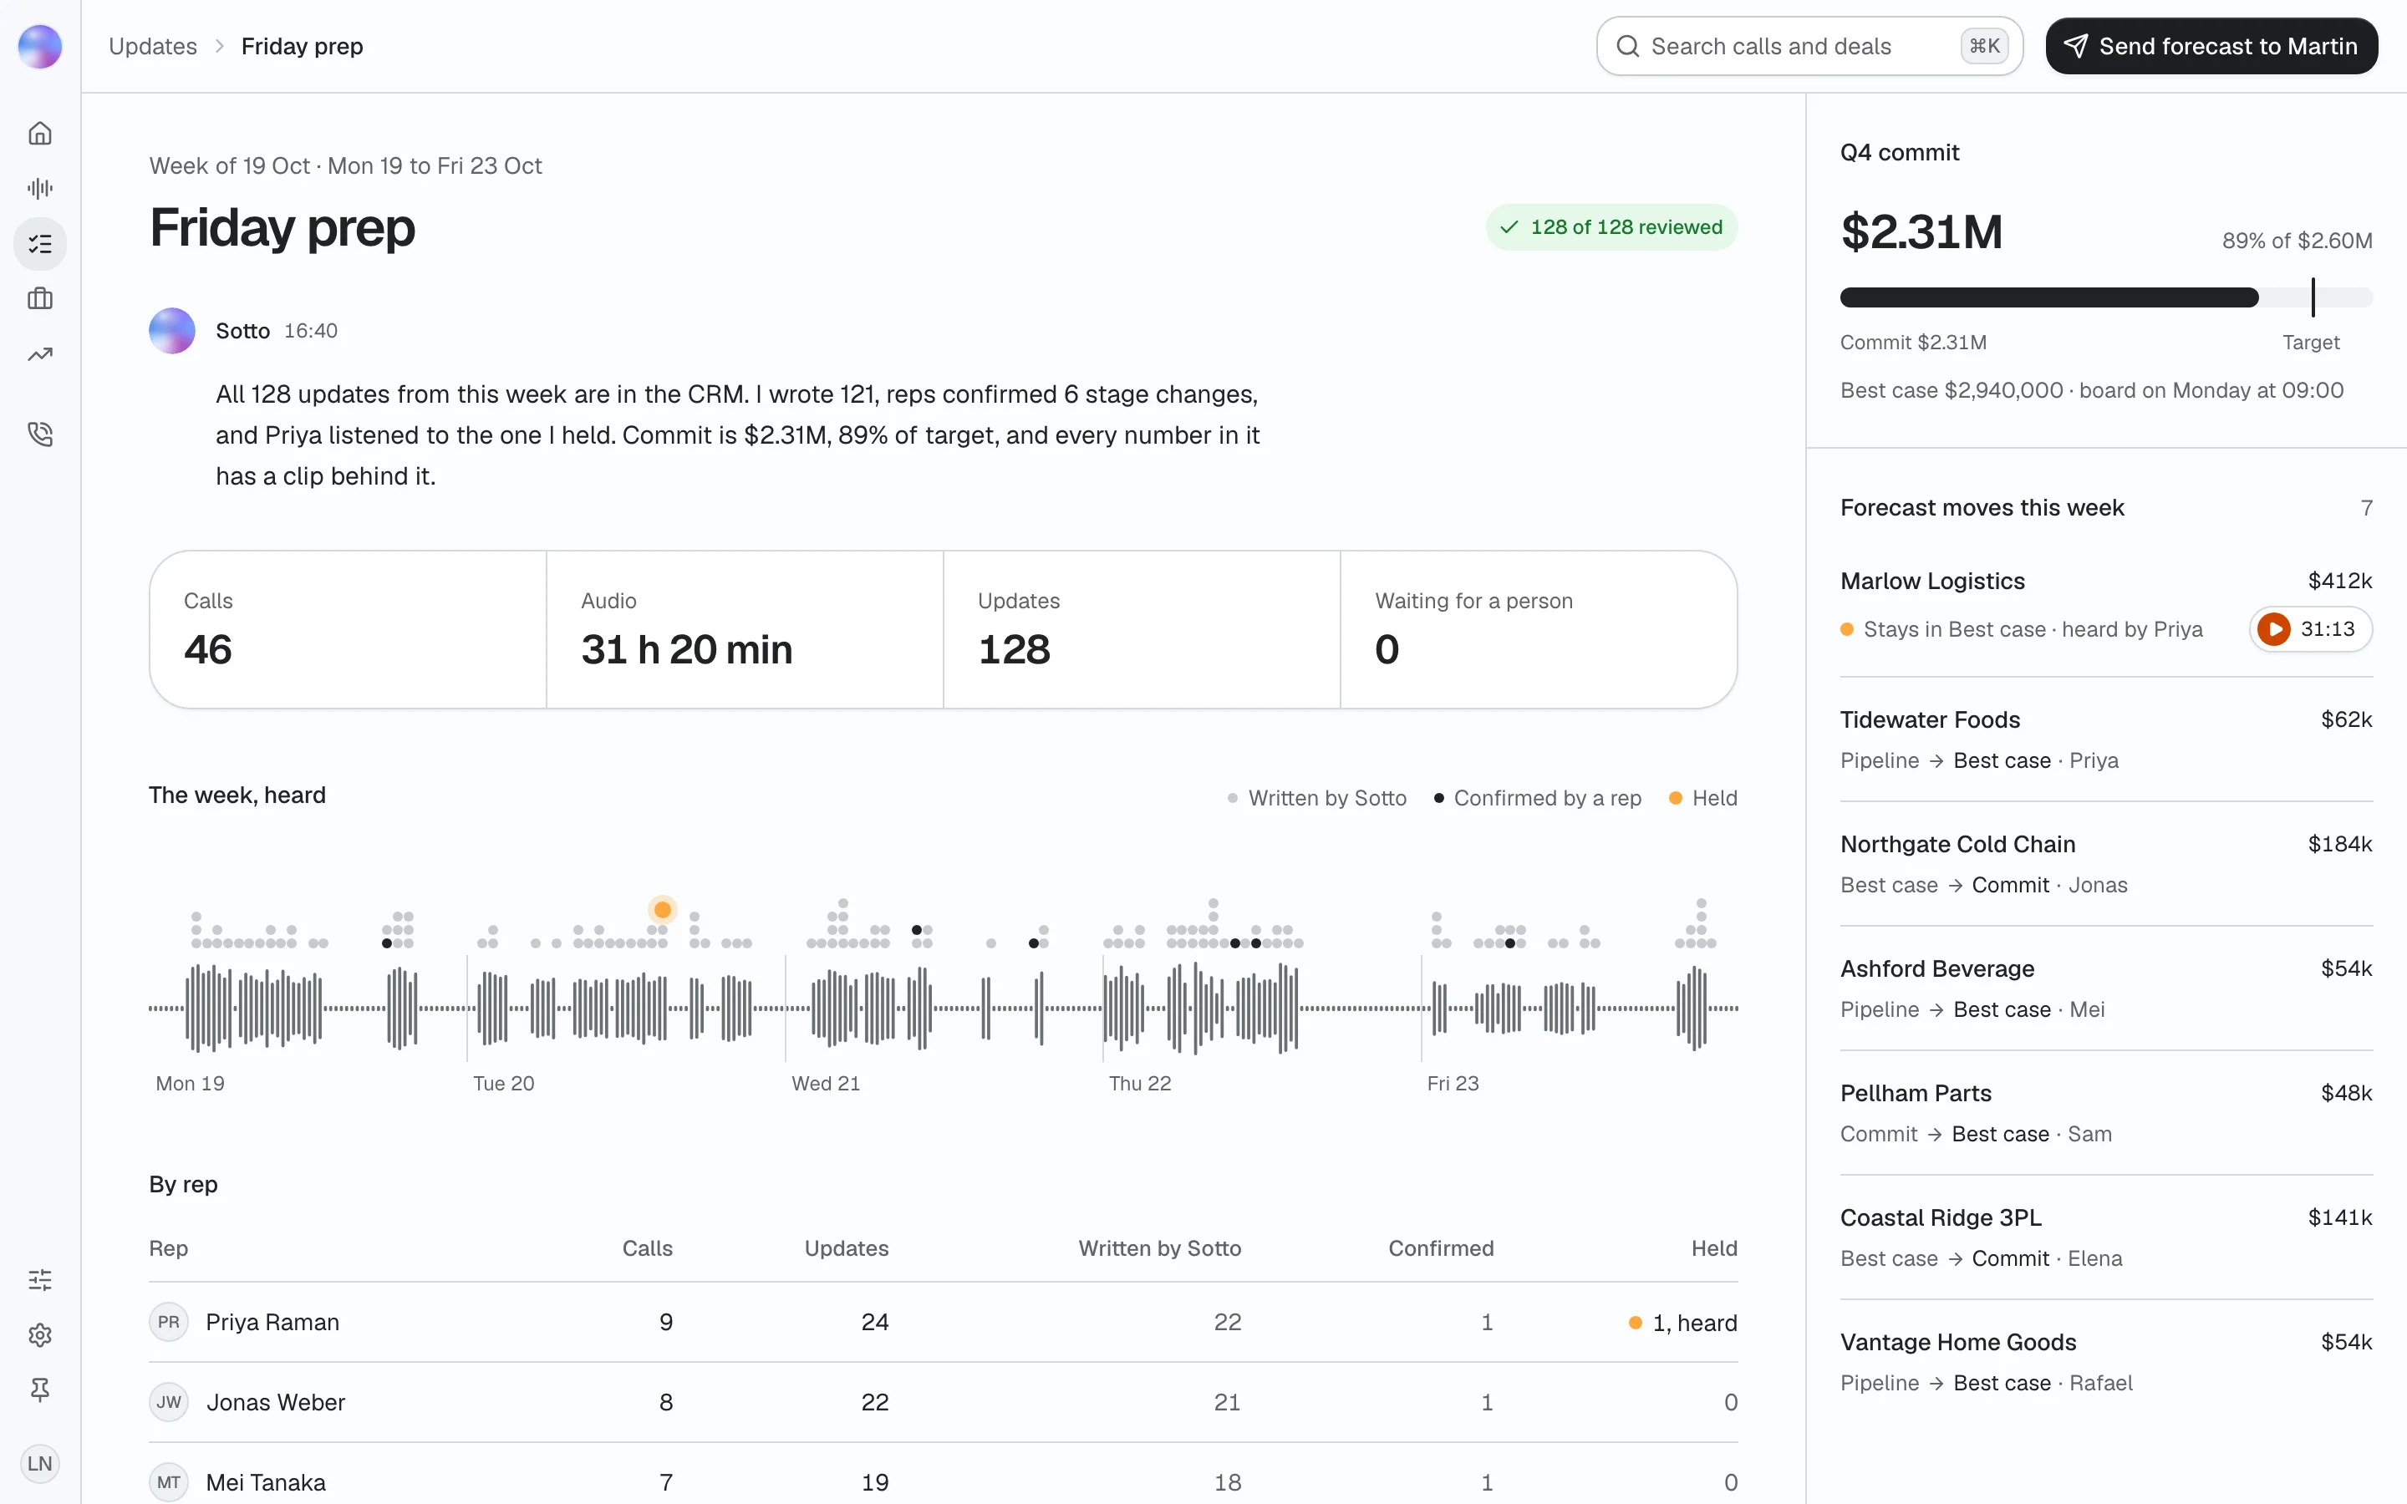Click the Waiting for a person card
The image size is (2407, 1504).
(1539, 630)
